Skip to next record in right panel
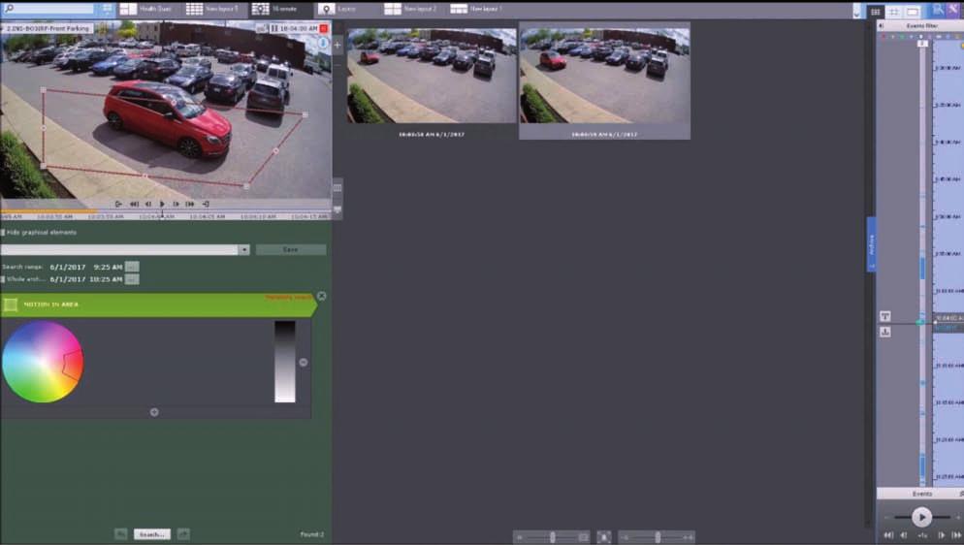 coord(955,535)
